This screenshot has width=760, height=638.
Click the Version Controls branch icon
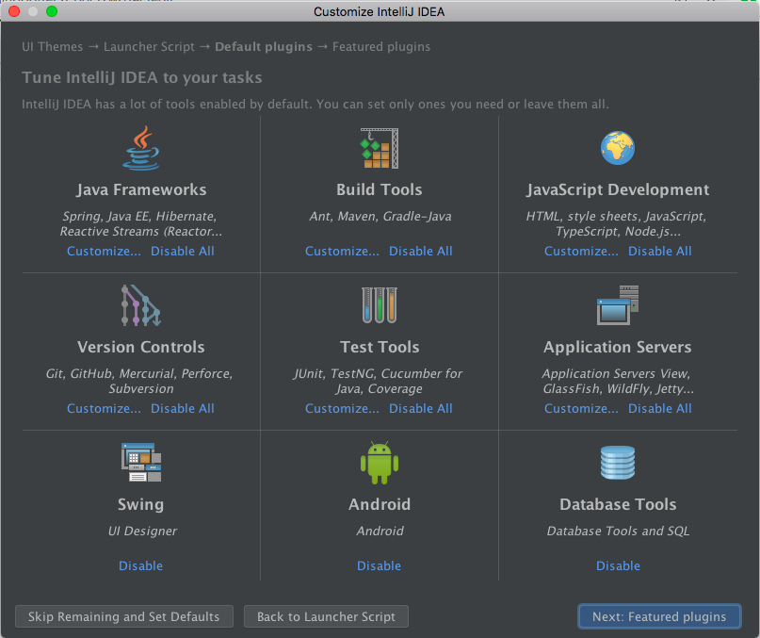141,305
